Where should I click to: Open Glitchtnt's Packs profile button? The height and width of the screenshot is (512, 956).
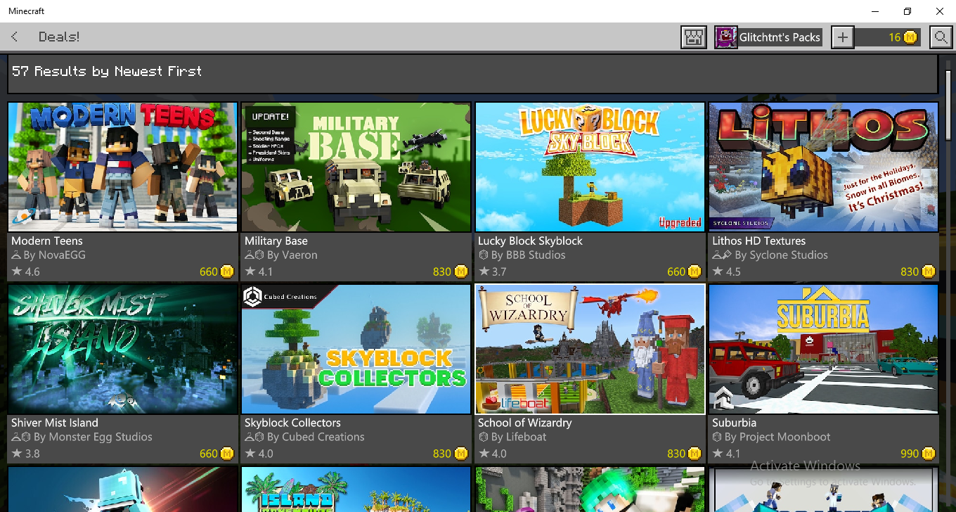tap(768, 37)
